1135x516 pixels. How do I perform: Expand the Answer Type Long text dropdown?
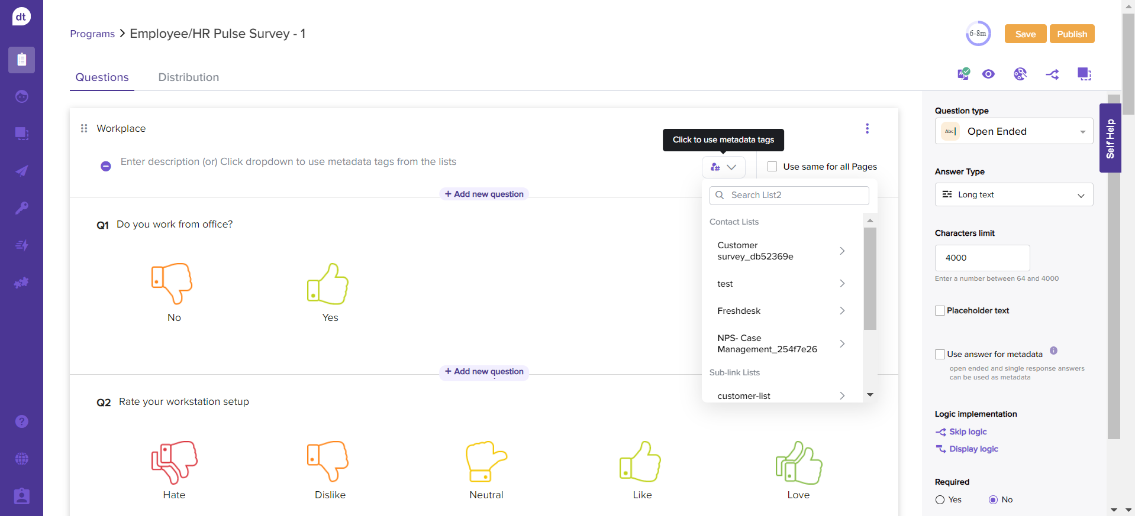(1014, 194)
